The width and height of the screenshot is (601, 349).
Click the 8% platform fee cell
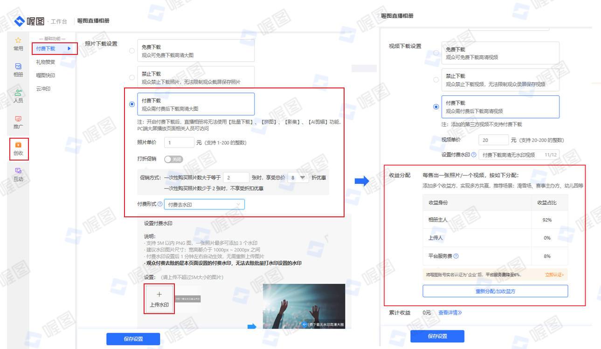(547, 256)
